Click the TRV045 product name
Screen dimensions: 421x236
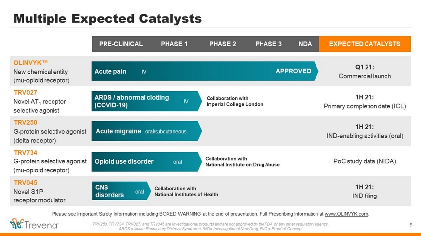click(x=25, y=183)
